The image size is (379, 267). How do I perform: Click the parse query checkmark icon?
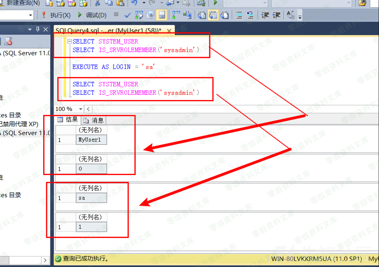click(x=128, y=15)
